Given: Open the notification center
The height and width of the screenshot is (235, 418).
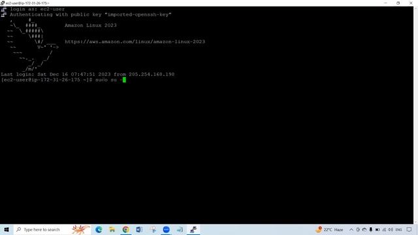Looking at the screenshot, I should 410,230.
